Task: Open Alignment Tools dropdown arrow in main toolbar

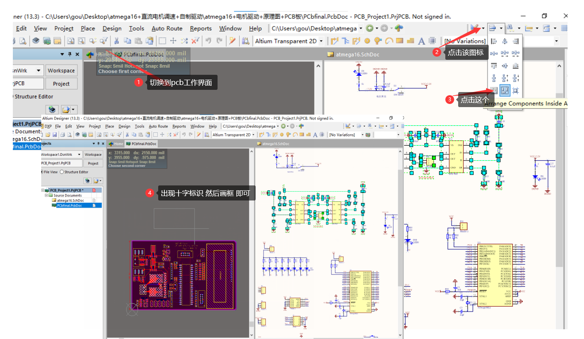Action: pyautogui.click(x=501, y=28)
